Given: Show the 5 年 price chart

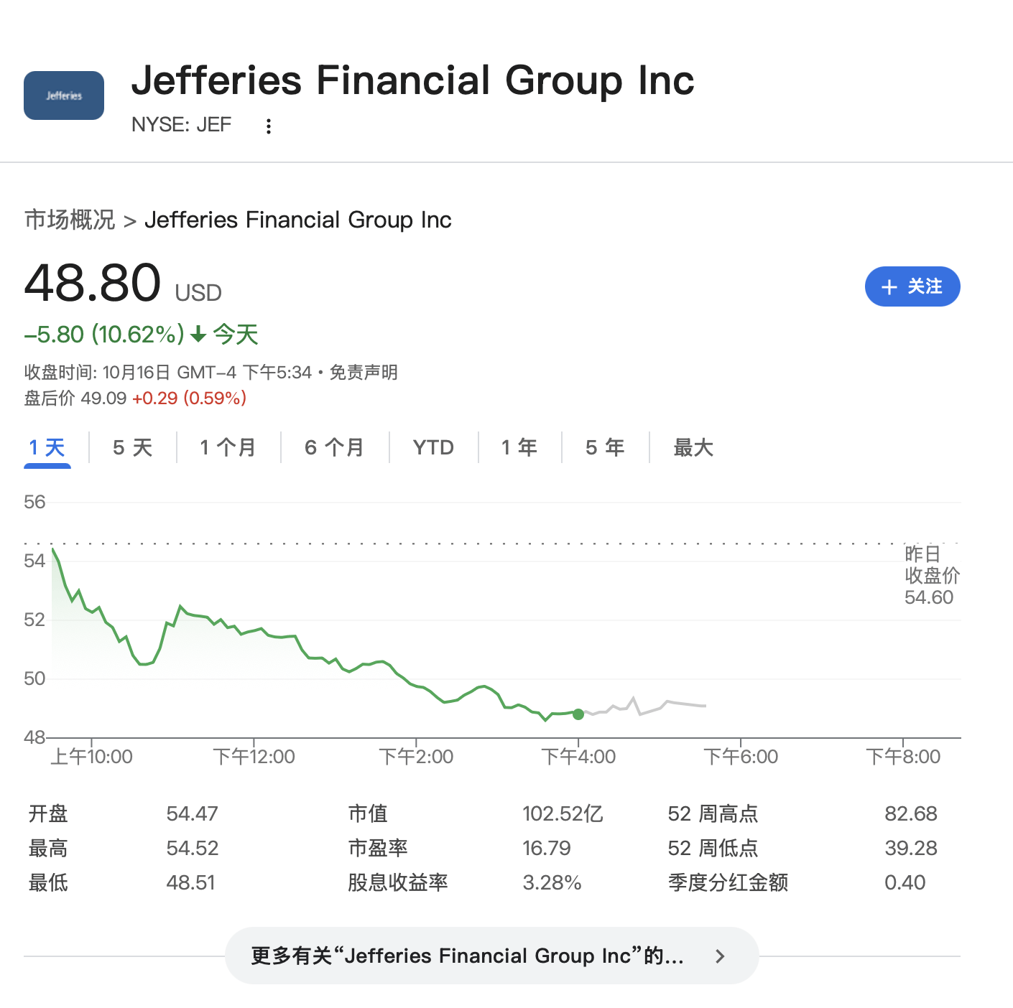Looking at the screenshot, I should [605, 448].
